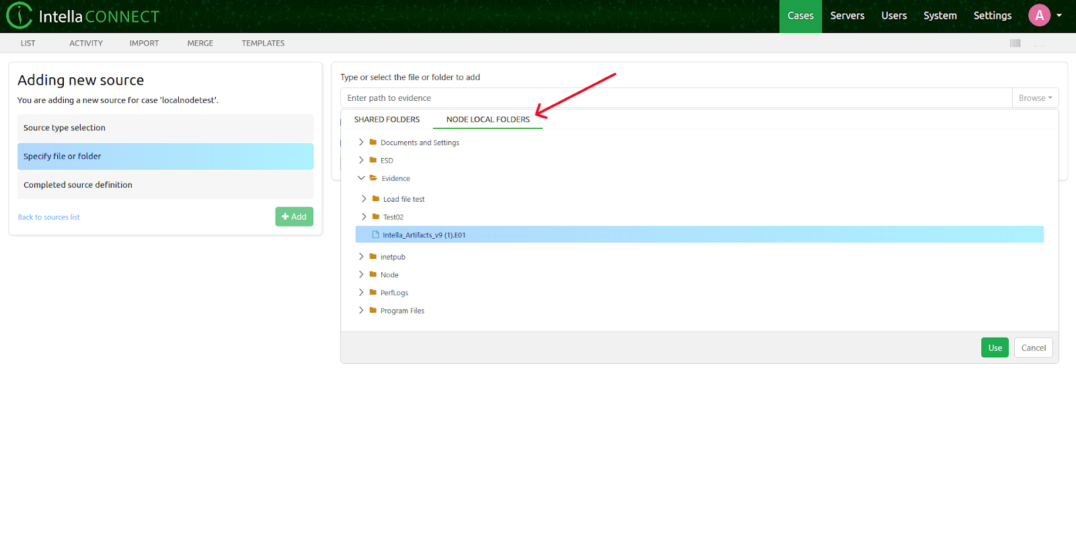This screenshot has height=538, width=1076.
Task: Open the Browse dropdown
Action: (1035, 98)
